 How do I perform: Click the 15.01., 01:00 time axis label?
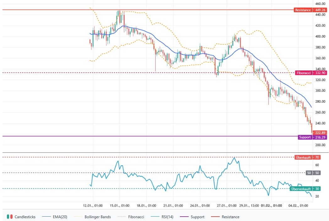(120, 206)
